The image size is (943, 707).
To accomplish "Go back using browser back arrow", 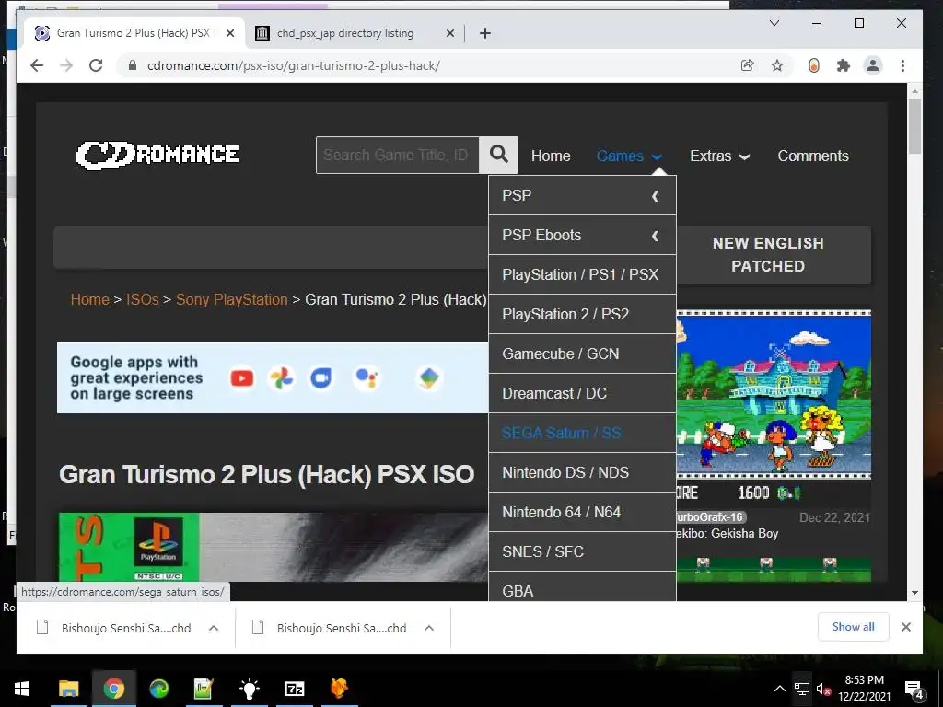I will [37, 65].
